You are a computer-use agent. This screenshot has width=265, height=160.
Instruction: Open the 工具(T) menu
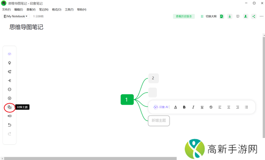[x=69, y=10]
